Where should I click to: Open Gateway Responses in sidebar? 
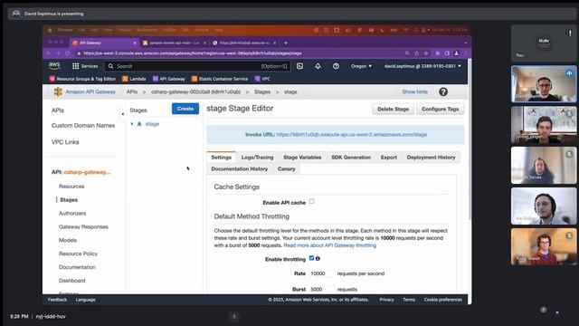(x=83, y=226)
